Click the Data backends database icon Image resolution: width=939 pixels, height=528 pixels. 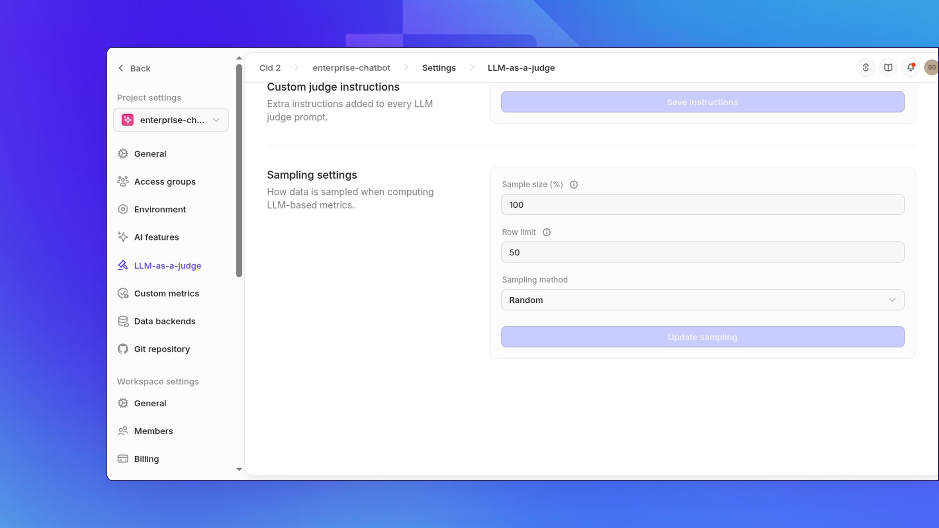[123, 321]
